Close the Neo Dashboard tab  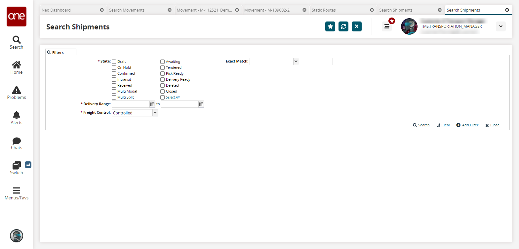(x=102, y=10)
